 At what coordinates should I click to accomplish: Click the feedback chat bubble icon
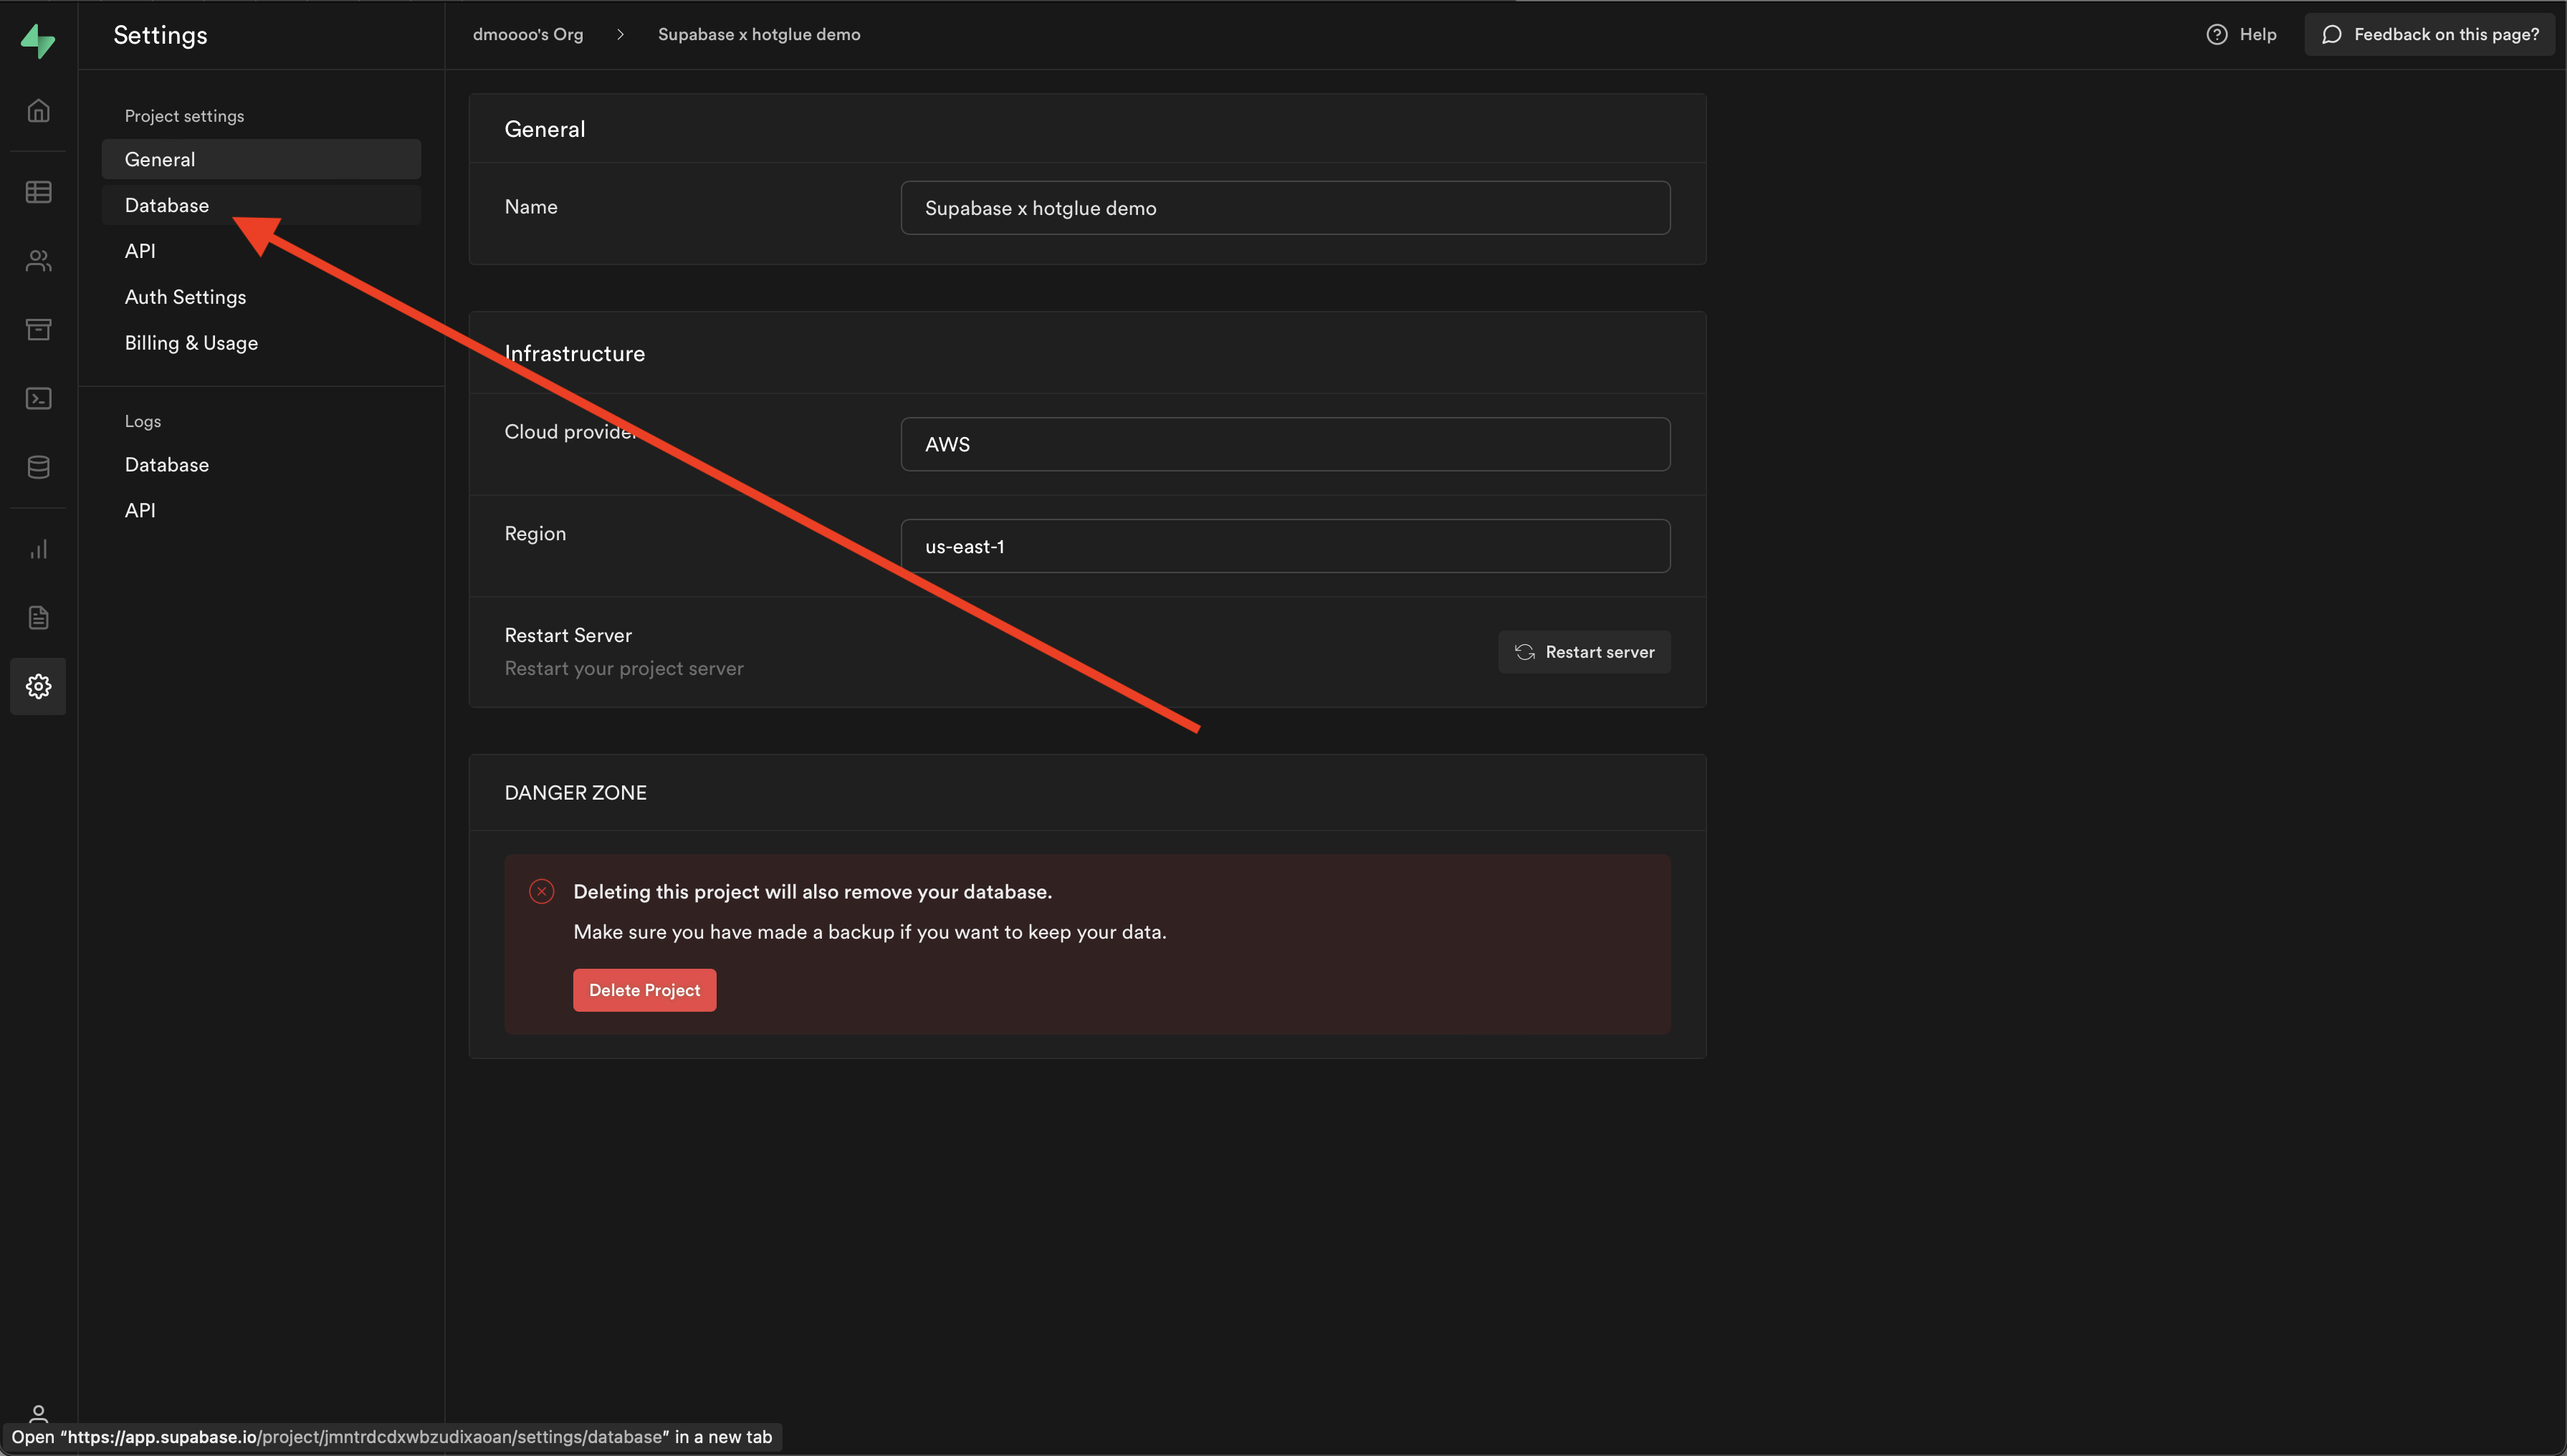pyautogui.click(x=2331, y=34)
